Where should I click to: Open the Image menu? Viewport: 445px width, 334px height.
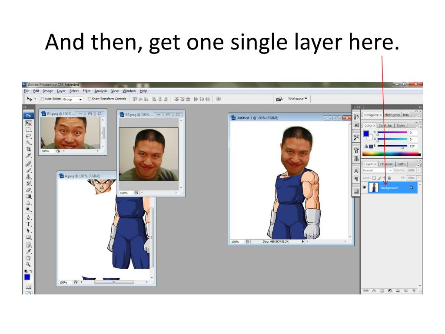click(48, 91)
